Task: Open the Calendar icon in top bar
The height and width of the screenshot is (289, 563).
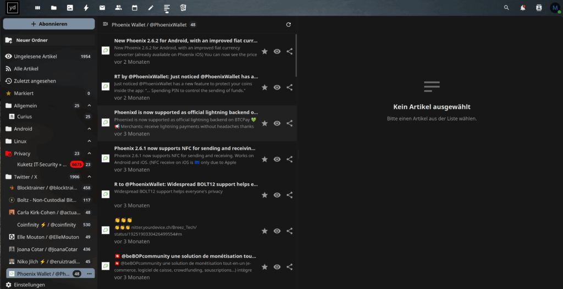Action: 135,8
